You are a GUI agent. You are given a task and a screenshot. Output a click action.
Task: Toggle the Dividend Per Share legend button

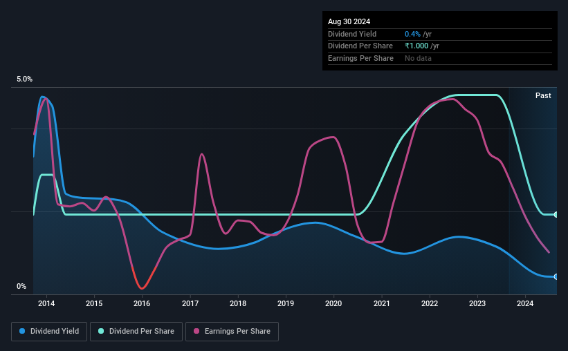136,332
